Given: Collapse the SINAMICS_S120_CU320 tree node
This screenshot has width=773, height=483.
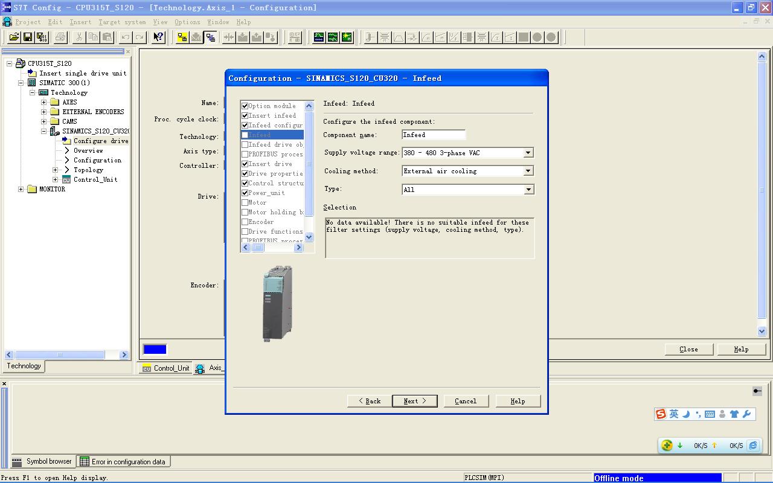Looking at the screenshot, I should coord(43,131).
